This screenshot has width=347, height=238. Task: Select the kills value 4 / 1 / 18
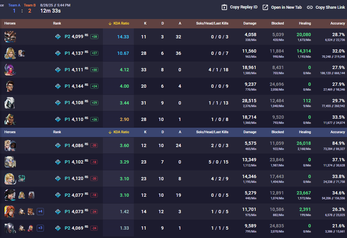pos(218,70)
